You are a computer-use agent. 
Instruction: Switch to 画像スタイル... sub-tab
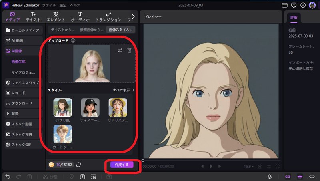pos(121,30)
